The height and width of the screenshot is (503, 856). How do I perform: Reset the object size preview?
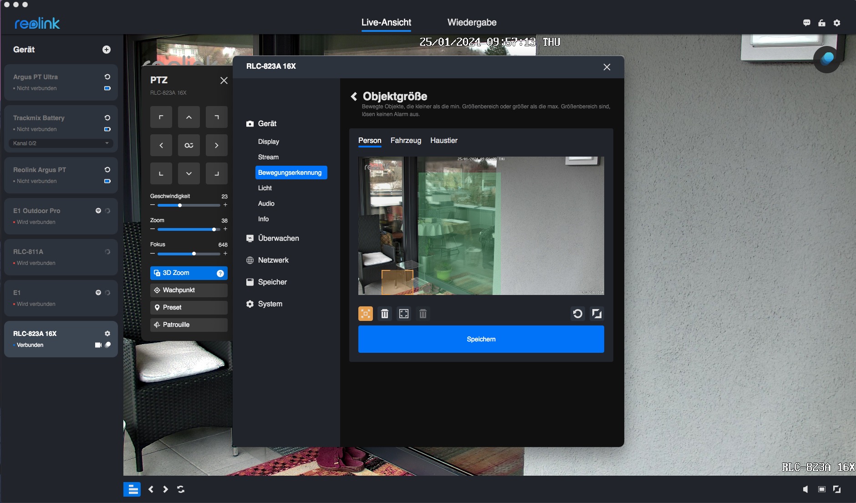click(x=577, y=314)
